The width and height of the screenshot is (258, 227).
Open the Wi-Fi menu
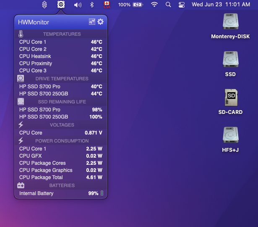click(x=154, y=5)
